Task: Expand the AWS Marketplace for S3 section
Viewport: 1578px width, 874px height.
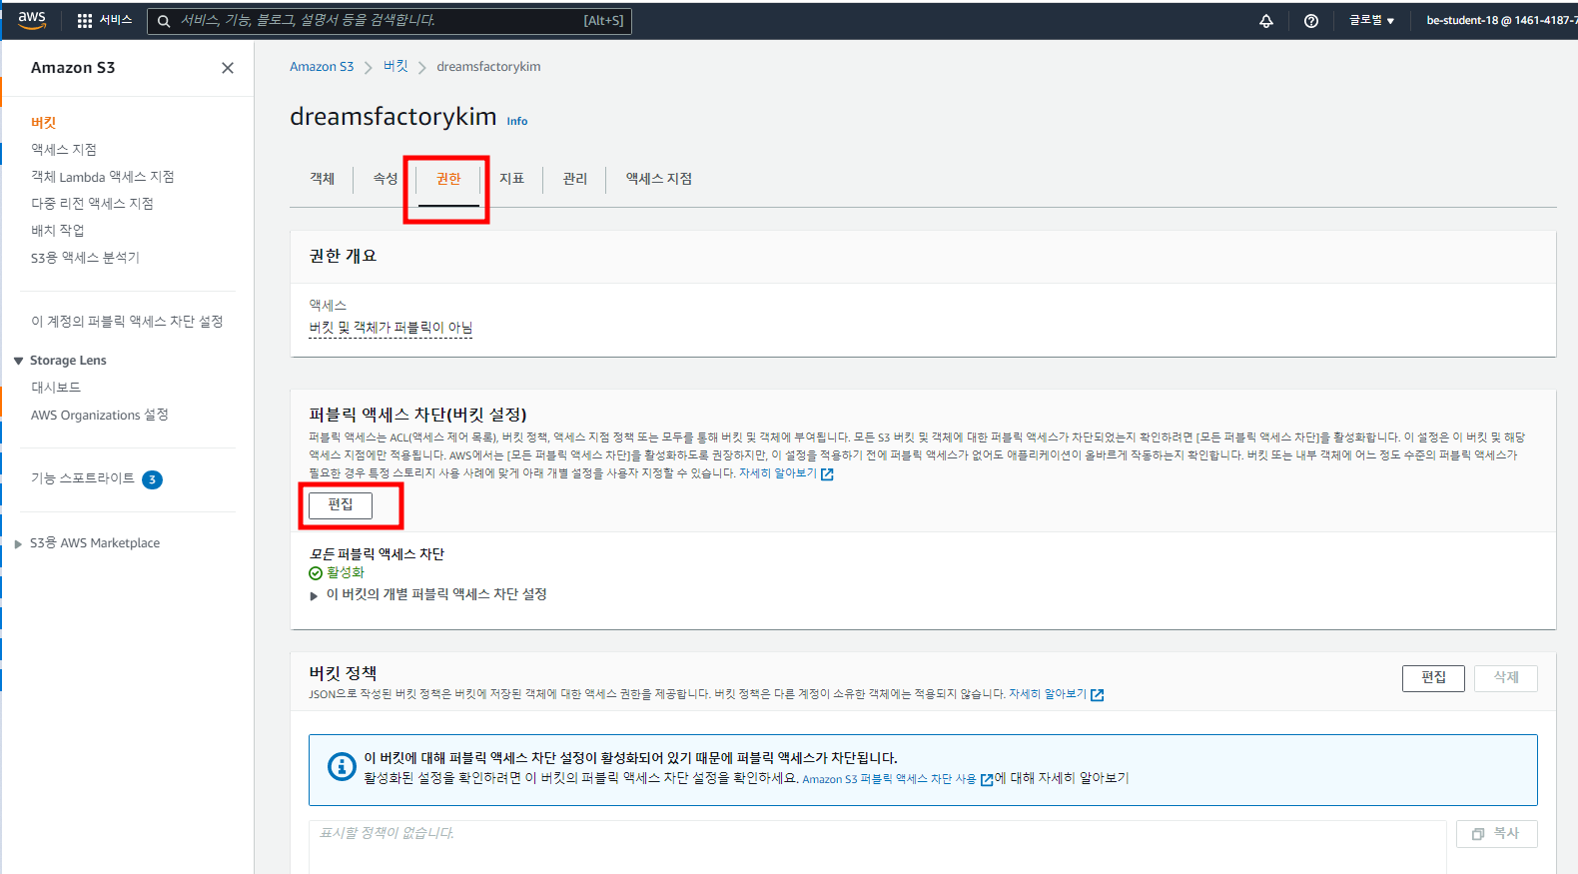Action: [18, 543]
